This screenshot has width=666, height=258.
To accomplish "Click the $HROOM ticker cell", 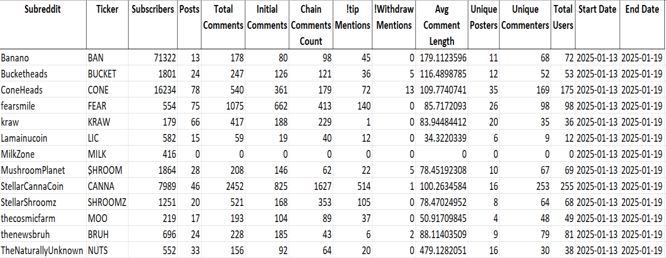I will pos(107,170).
